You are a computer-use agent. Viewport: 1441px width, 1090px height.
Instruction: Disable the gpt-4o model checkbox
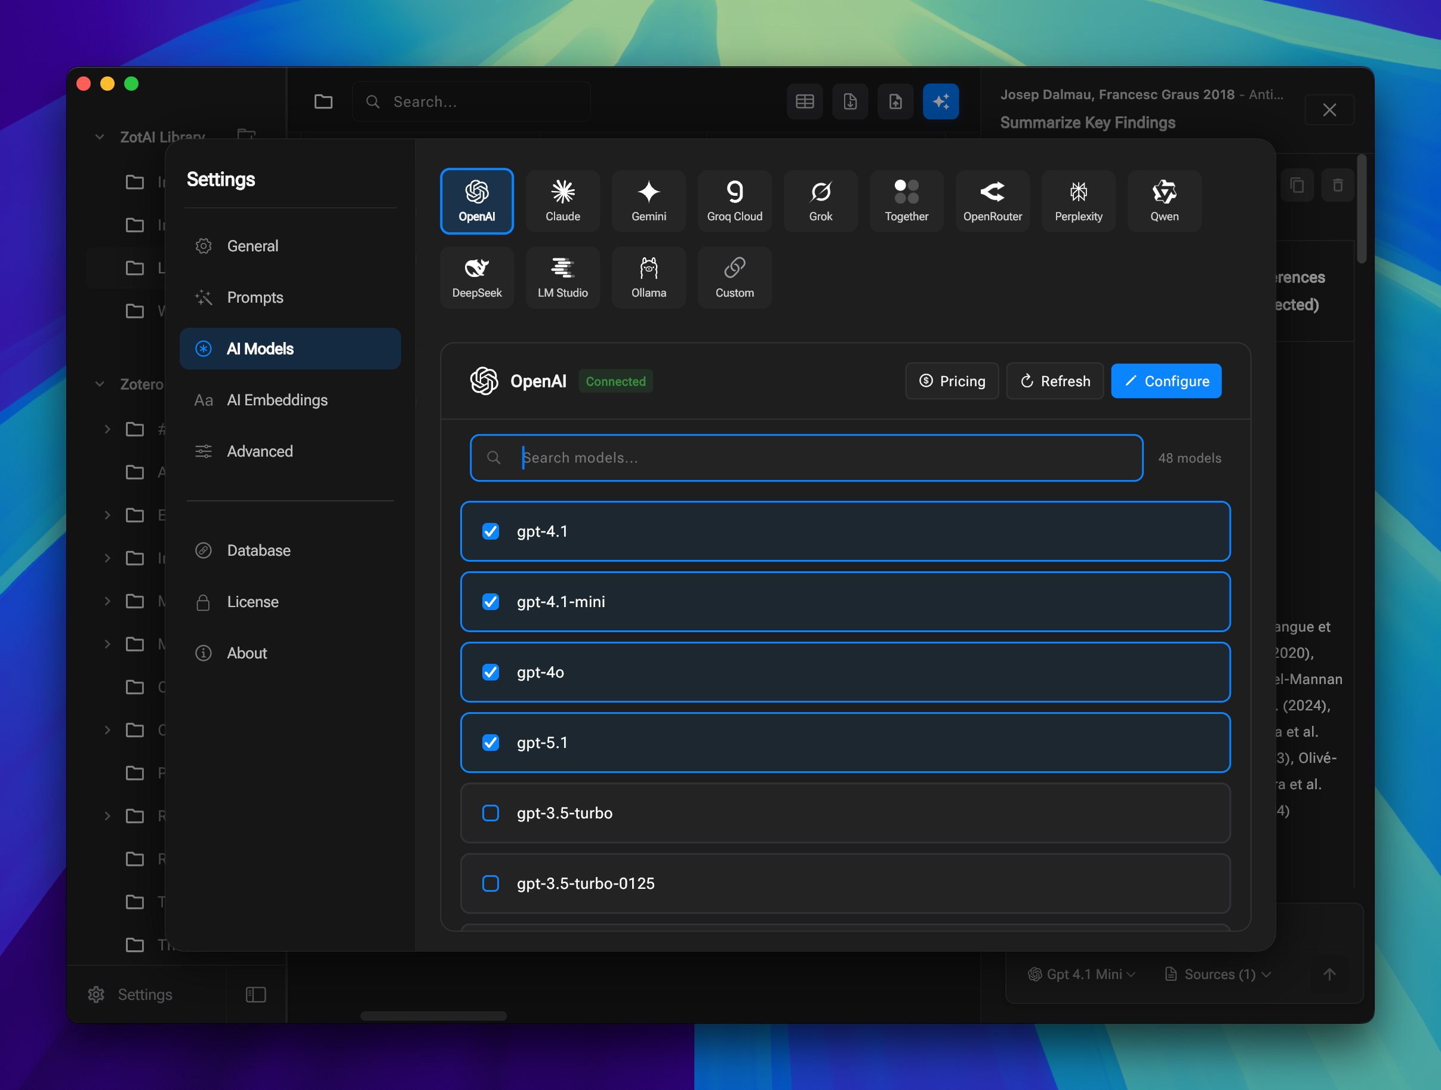tap(491, 672)
